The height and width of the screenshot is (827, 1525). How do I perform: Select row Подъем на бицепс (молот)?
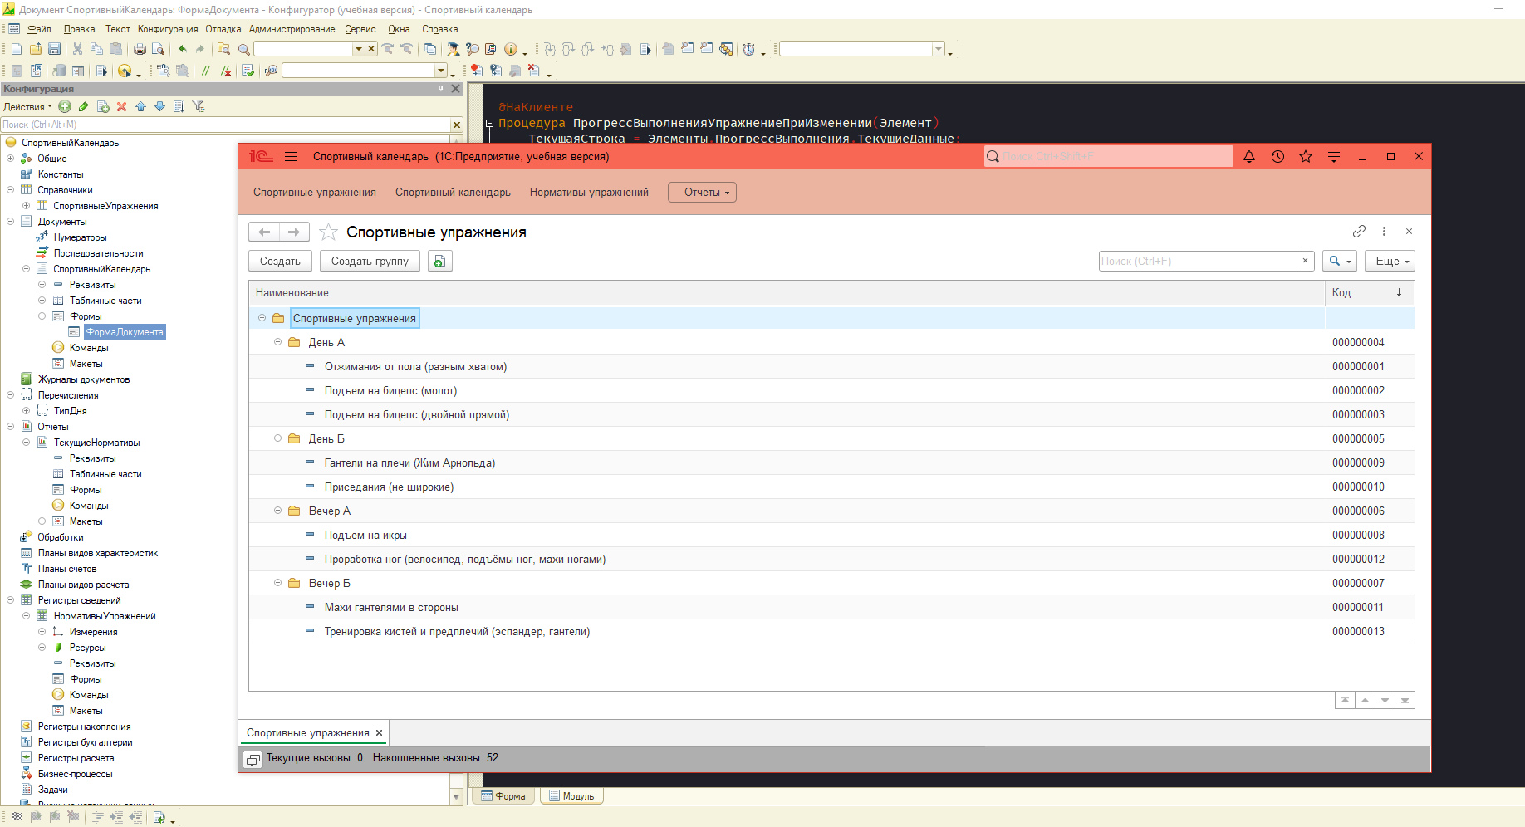(831, 390)
